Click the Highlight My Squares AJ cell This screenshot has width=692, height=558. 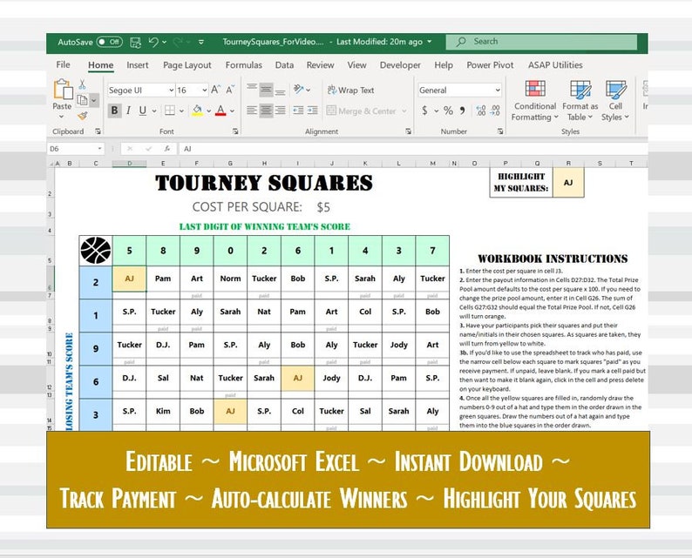[568, 182]
